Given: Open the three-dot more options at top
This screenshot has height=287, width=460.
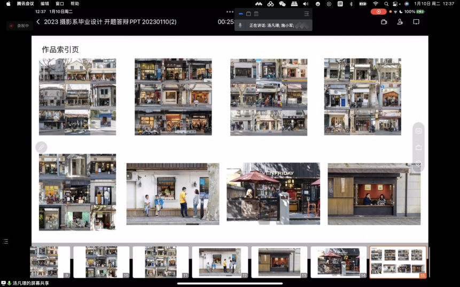Looking at the screenshot, I should tap(230, 11).
